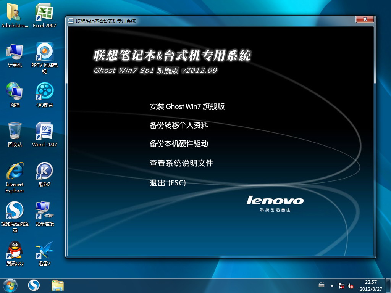
Task: Launch the QQ影音 desktop shortcut
Action: (x=44, y=95)
